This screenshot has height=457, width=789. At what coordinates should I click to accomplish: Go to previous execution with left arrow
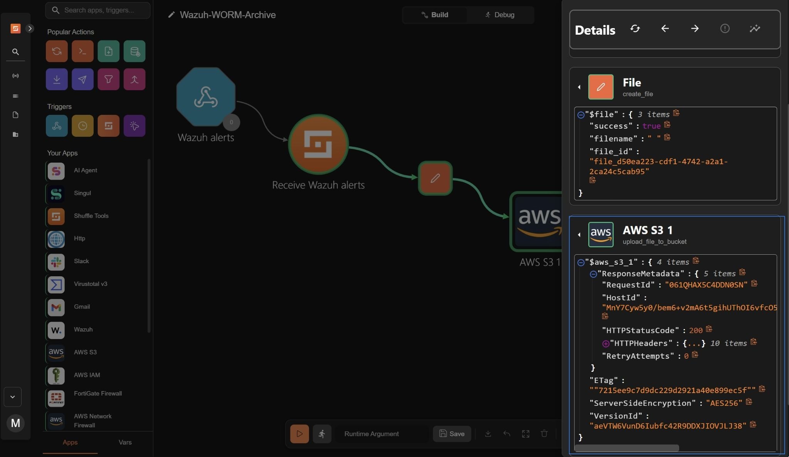[x=665, y=29]
